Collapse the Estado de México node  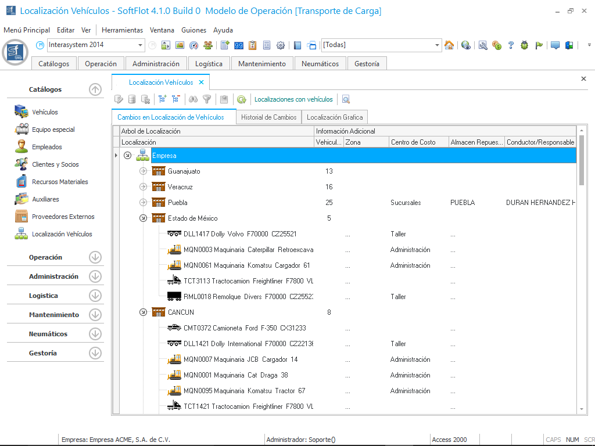[x=144, y=218]
